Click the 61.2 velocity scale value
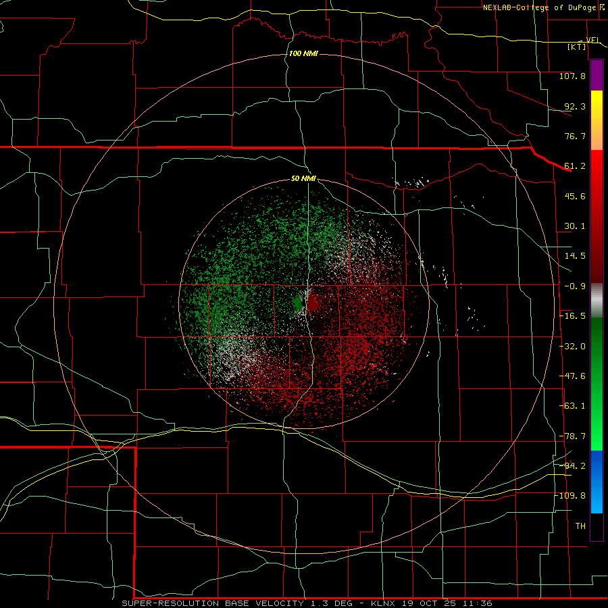This screenshot has height=608, width=608. (x=575, y=166)
